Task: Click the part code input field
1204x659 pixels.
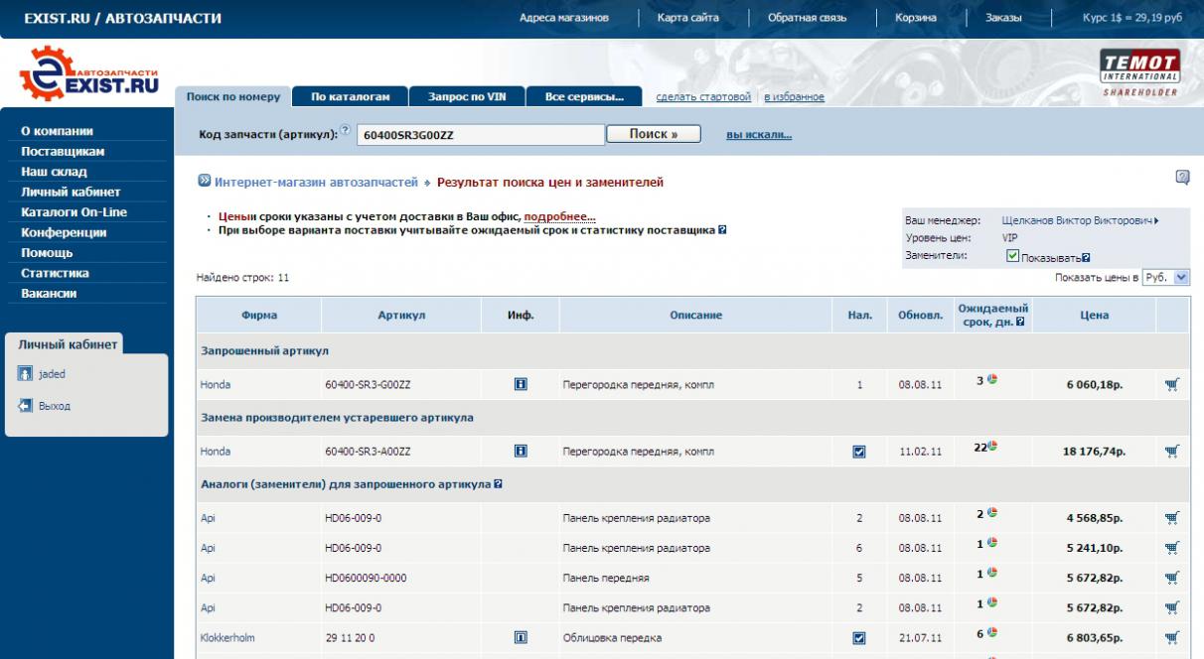Action: pyautogui.click(x=480, y=135)
